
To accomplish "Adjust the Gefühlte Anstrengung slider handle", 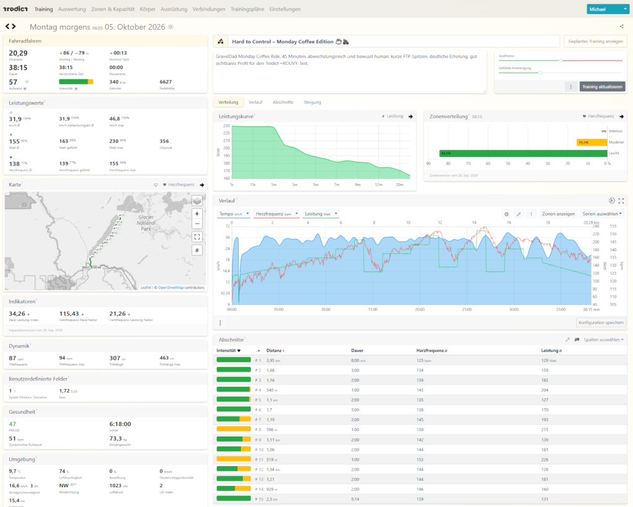I will 540,73.
